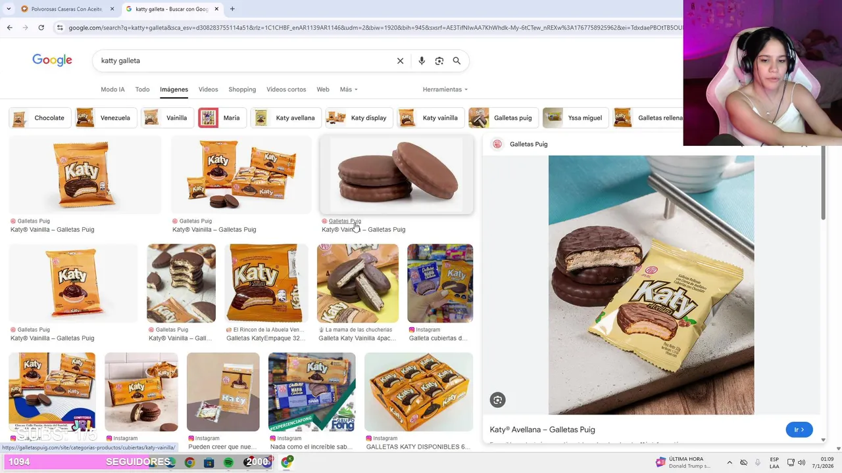The width and height of the screenshot is (842, 473).
Task: Click the magnifying glass search icon
Action: [x=457, y=60]
